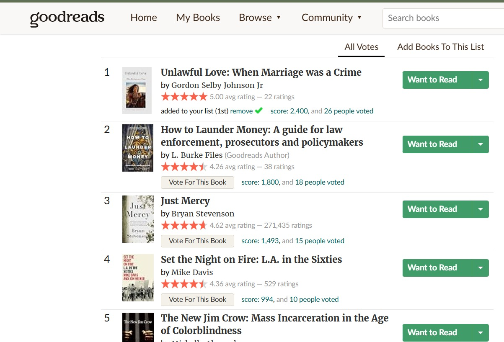
Task: Rate Set the Night on Fire stars
Action: [x=184, y=284]
